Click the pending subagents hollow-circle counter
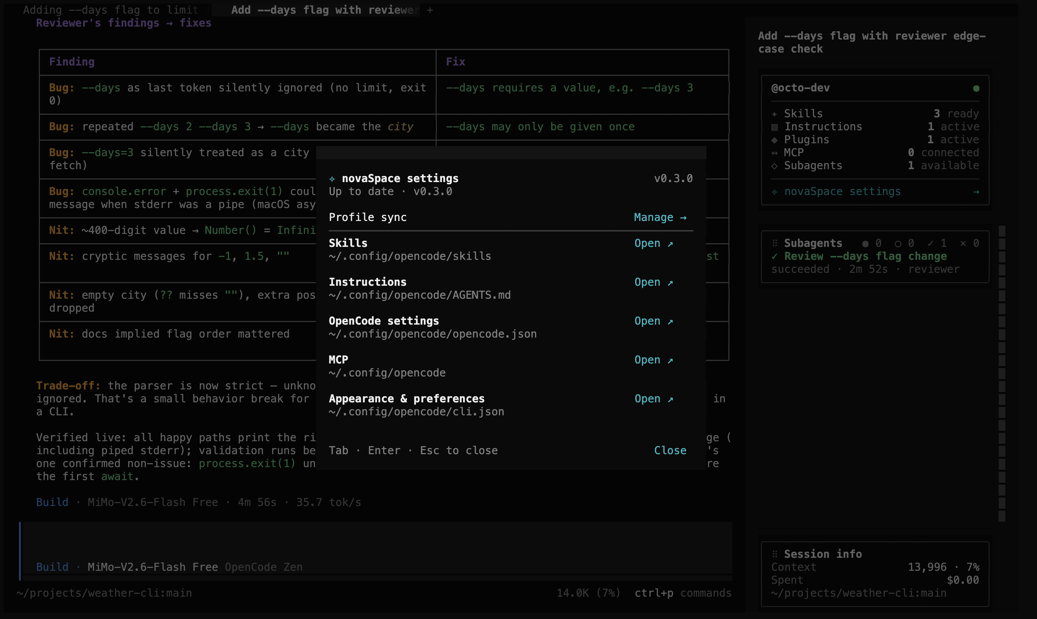Image resolution: width=1037 pixels, height=619 pixels. tap(904, 243)
